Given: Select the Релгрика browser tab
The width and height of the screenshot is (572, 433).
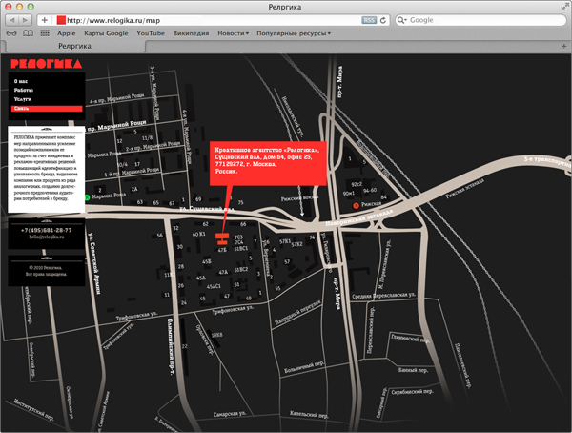Looking at the screenshot, I should 74,45.
